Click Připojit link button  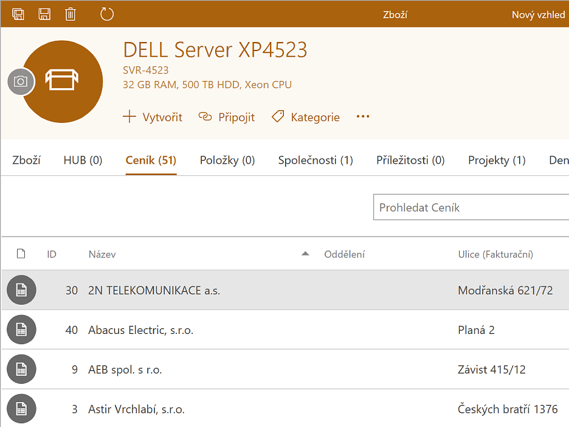tap(226, 117)
